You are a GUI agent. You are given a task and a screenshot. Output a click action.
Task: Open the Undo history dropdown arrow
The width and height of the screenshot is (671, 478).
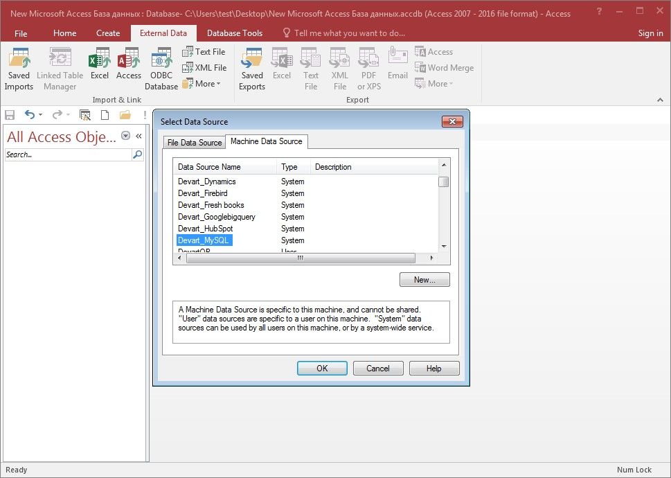41,115
